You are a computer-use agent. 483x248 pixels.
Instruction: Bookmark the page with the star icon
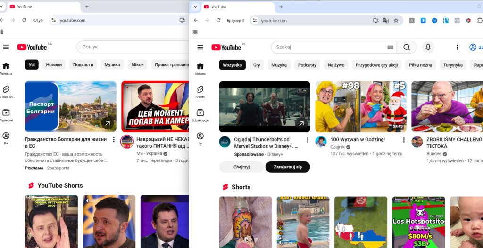(x=396, y=20)
